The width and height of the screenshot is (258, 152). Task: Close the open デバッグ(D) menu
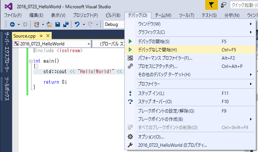138,15
